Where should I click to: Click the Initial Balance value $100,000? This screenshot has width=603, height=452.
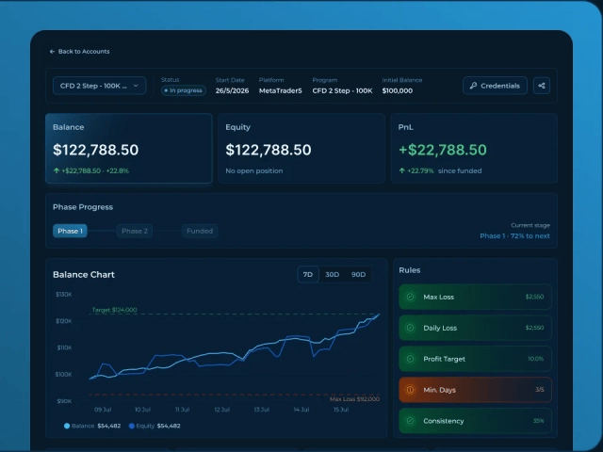point(398,91)
